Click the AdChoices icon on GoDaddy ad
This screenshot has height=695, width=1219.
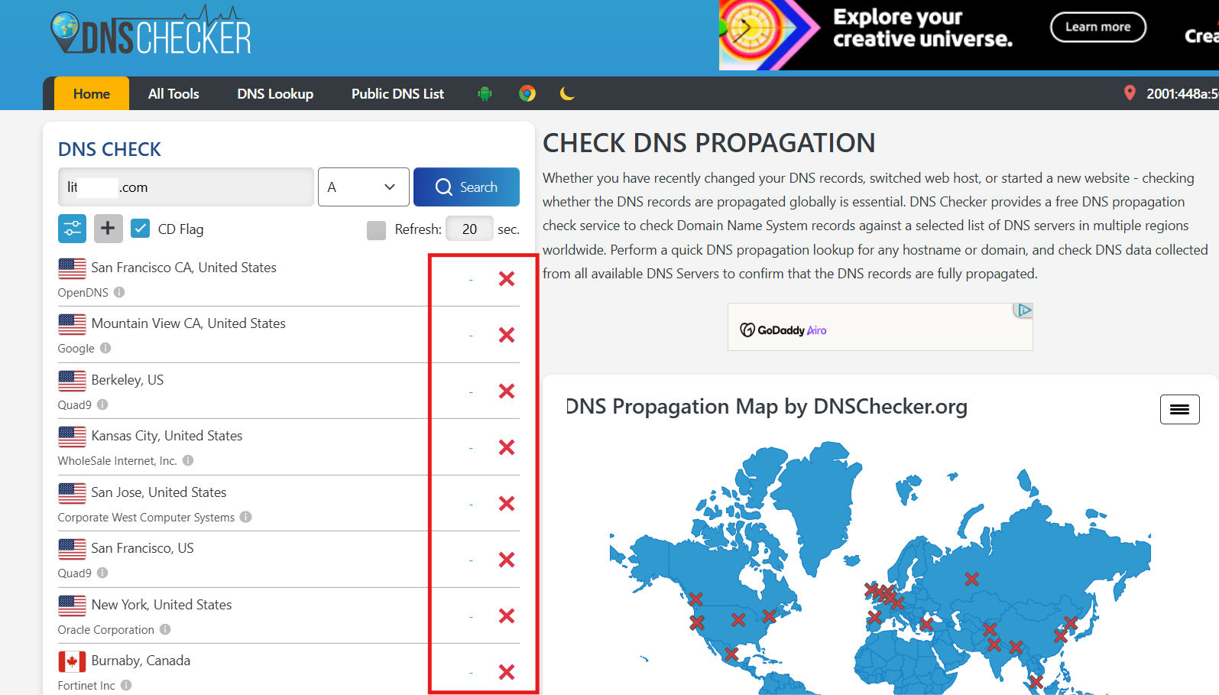pos(1023,310)
